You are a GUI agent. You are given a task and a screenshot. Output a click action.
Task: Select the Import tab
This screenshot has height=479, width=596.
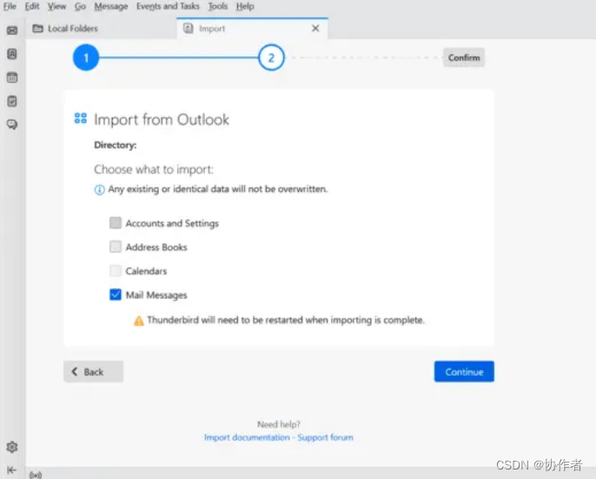point(252,29)
